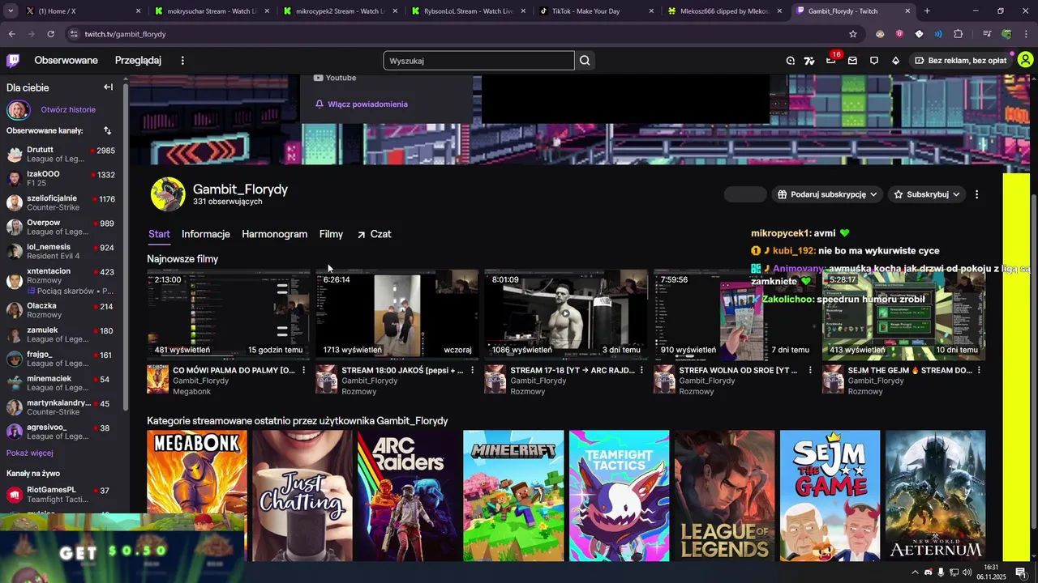1038x583 pixels.
Task: Enable notifications via Włącz powiadomienia
Action: click(x=362, y=104)
